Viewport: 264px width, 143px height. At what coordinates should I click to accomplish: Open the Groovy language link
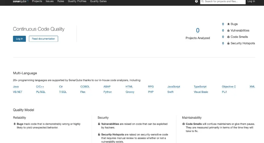pyautogui.click(x=130, y=92)
